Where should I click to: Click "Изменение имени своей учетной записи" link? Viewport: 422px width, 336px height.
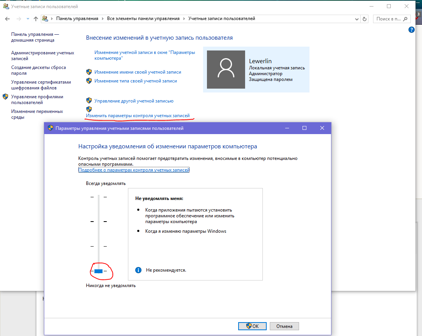pos(138,72)
